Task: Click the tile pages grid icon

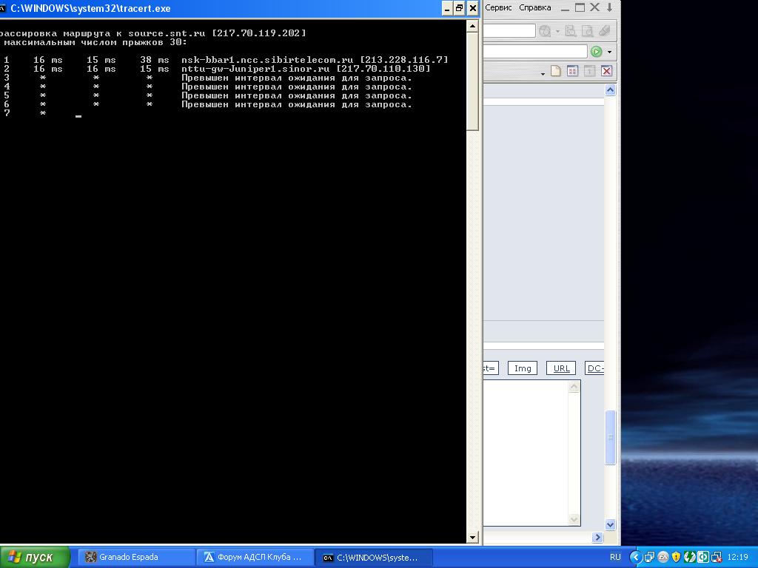Action: pyautogui.click(x=572, y=71)
